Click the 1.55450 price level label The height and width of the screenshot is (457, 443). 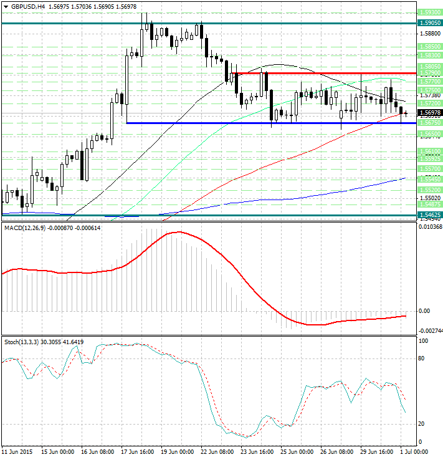pyautogui.click(x=430, y=179)
